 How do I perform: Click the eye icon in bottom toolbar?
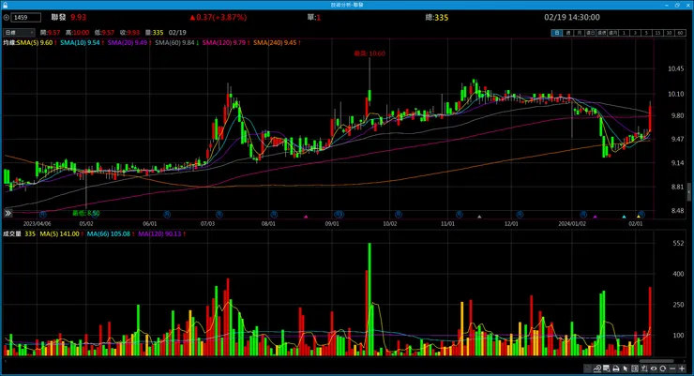654,368
